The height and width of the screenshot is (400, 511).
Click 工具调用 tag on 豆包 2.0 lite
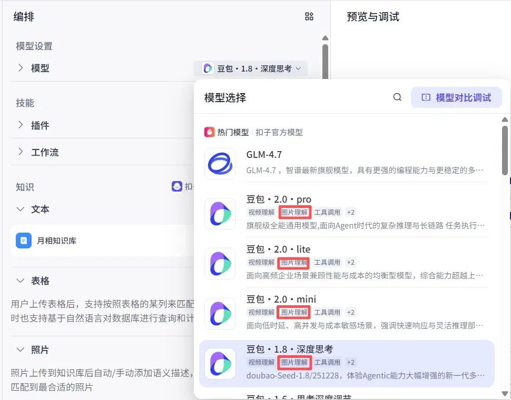pos(327,262)
